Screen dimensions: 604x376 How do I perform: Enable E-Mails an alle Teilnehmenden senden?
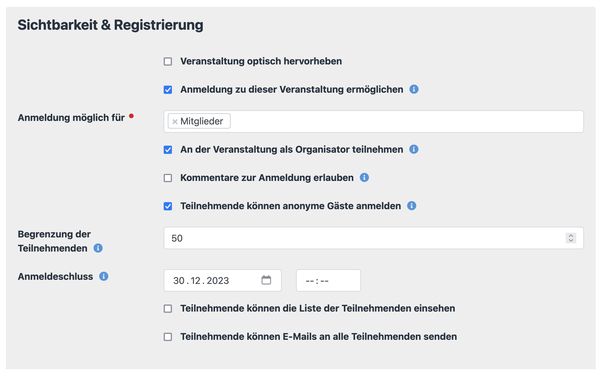coord(168,337)
